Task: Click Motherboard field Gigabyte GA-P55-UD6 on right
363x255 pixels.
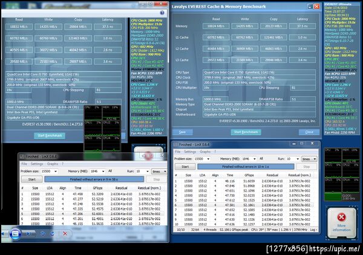Action: pyautogui.click(x=259, y=114)
